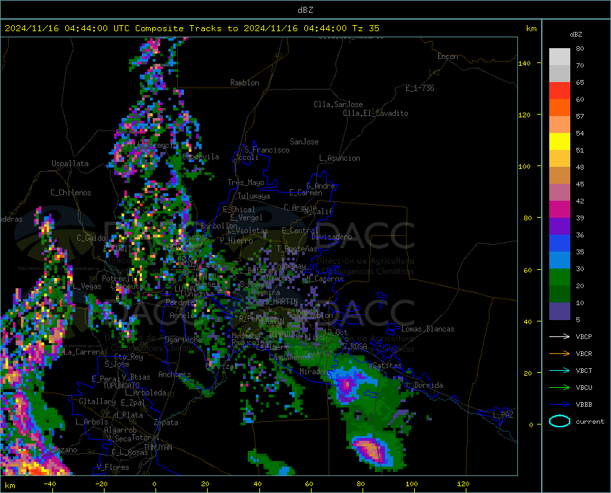Select the bright yellow 51–54 dBZ swatch

pos(559,142)
